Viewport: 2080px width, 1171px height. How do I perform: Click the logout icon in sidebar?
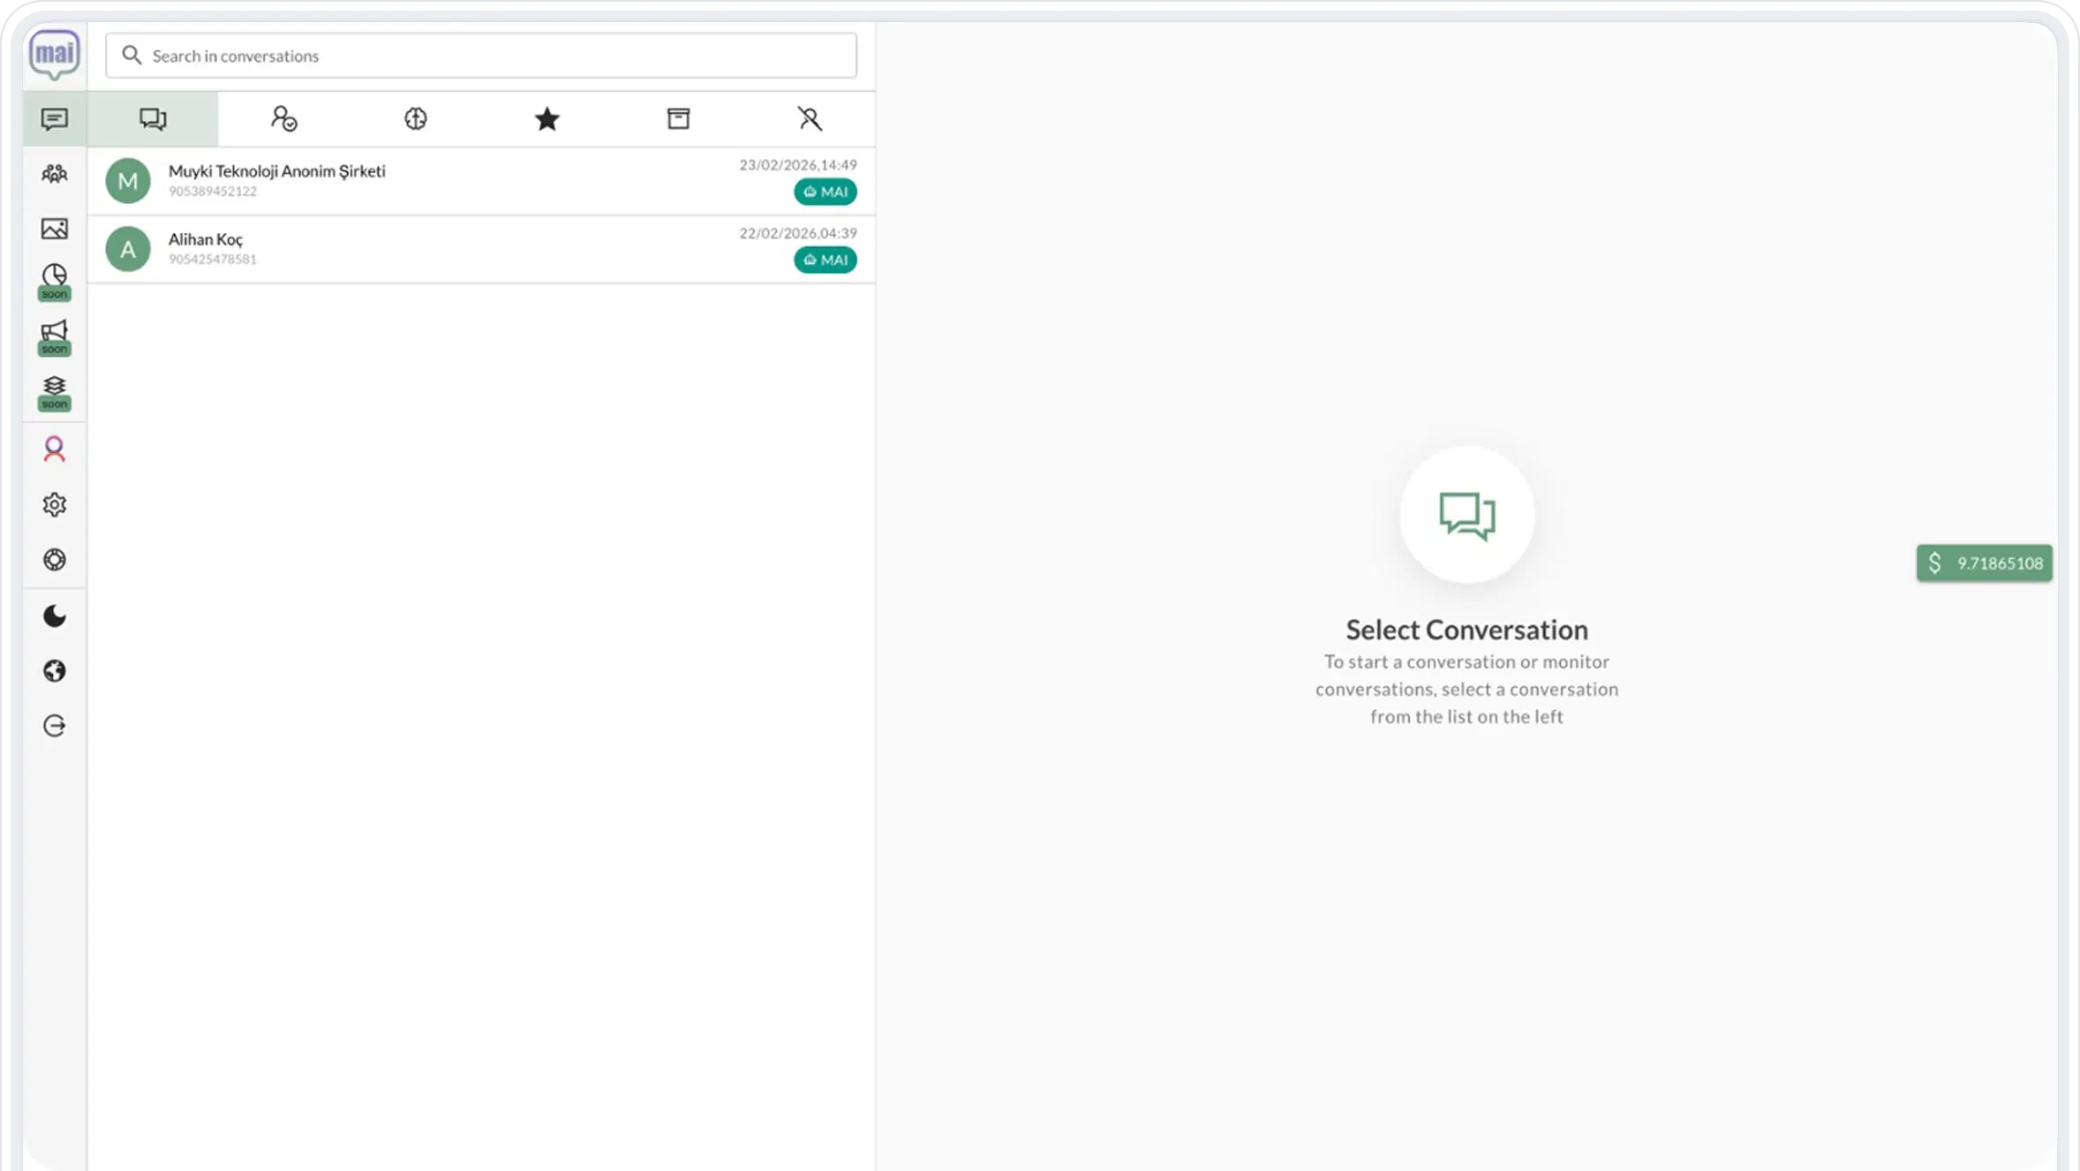(x=54, y=726)
